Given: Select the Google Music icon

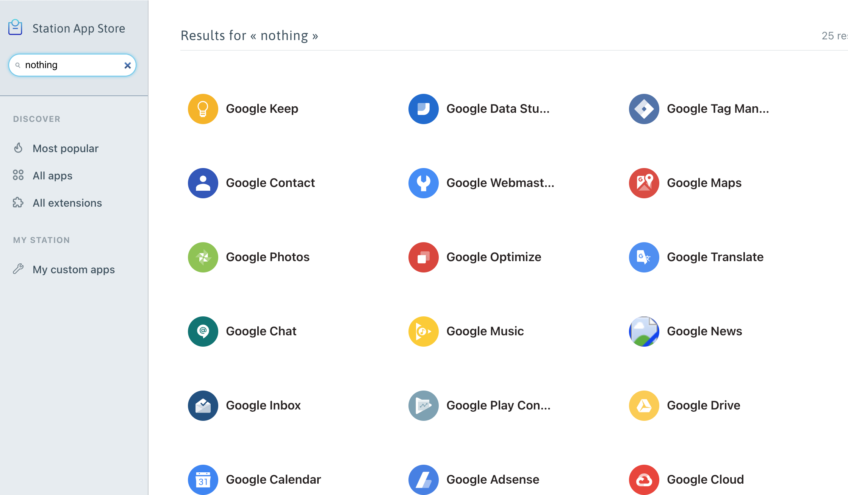Looking at the screenshot, I should tap(423, 331).
